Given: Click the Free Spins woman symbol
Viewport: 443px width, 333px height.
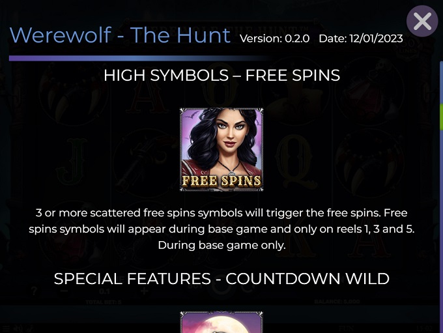Looking at the screenshot, I should (x=221, y=149).
